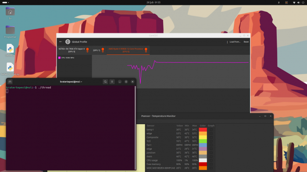Click the volume icon in system tray

pos(299,3)
